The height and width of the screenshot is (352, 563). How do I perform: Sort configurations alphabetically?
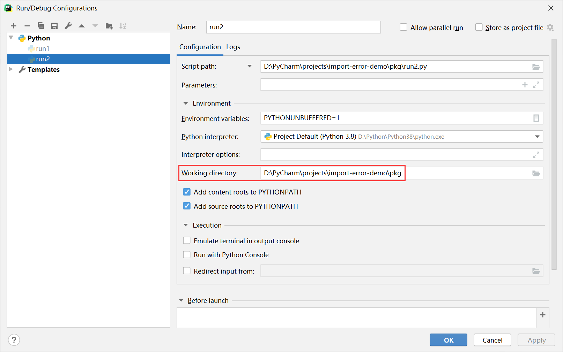123,26
